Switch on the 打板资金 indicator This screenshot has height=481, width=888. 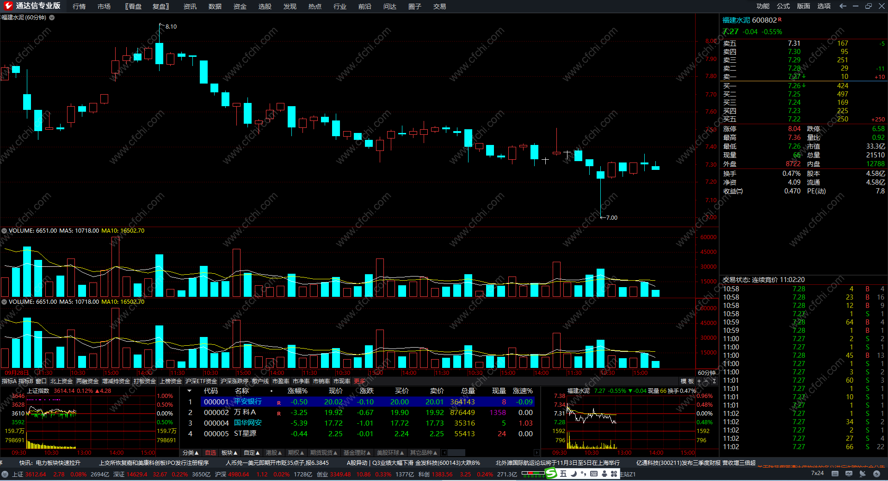point(145,381)
